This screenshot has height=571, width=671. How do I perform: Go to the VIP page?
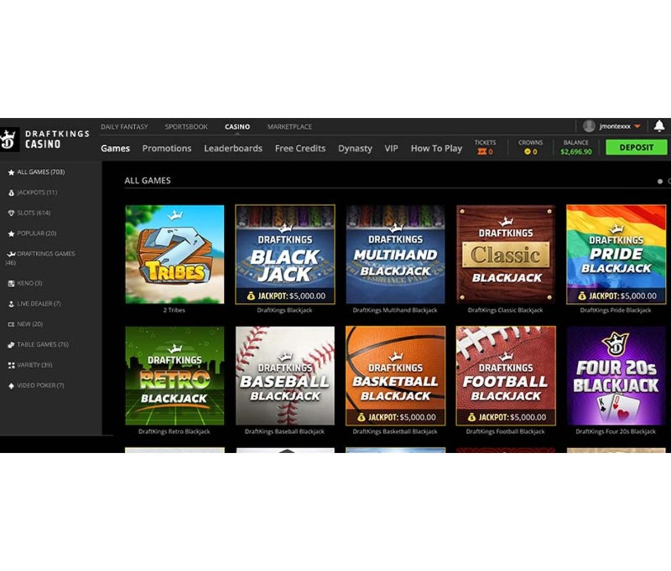pyautogui.click(x=391, y=148)
